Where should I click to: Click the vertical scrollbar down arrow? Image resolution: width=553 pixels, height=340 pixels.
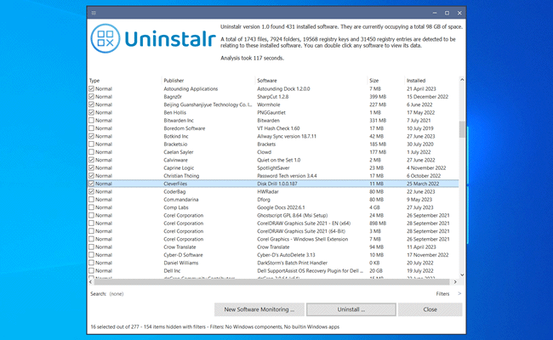(x=462, y=275)
